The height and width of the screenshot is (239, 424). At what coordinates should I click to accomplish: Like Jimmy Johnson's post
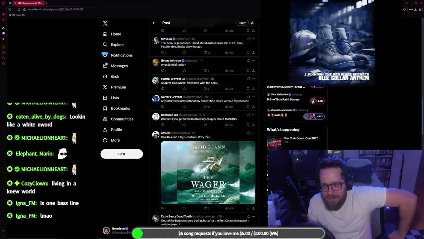205,70
